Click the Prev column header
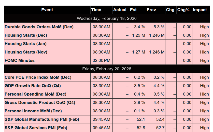This screenshot has height=132, width=213. 151,10
